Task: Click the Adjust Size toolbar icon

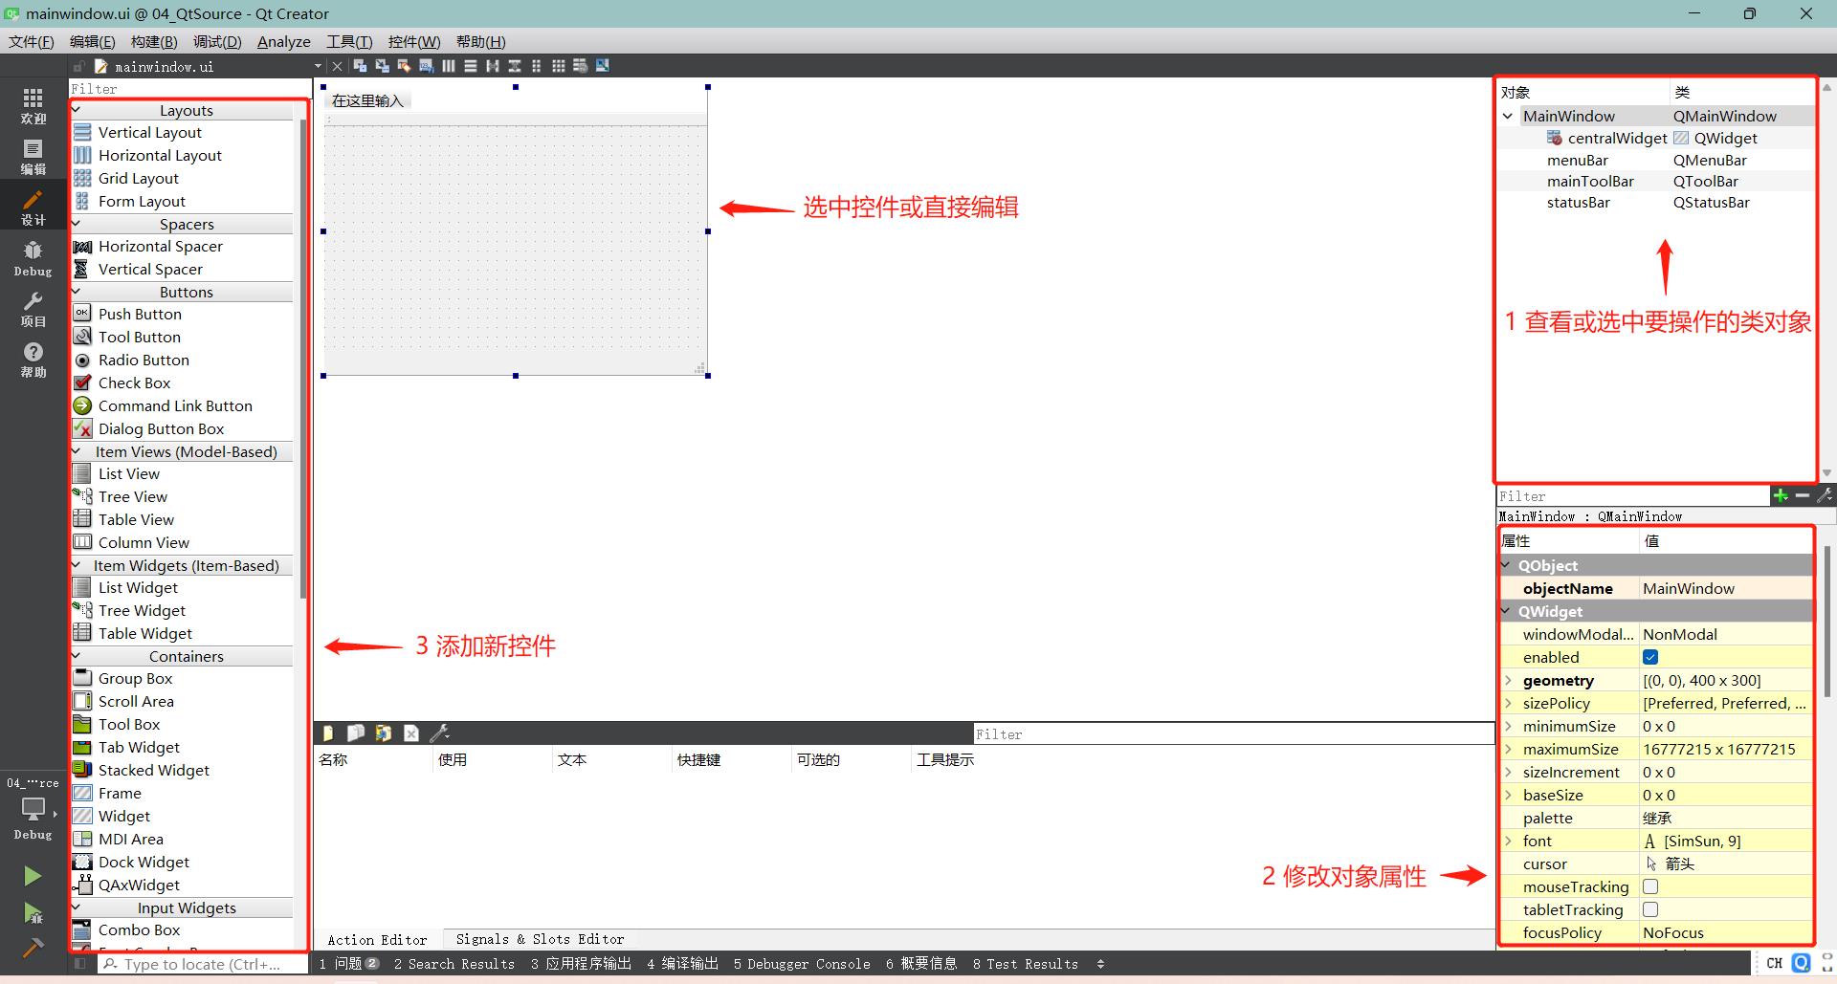Action: coord(602,66)
